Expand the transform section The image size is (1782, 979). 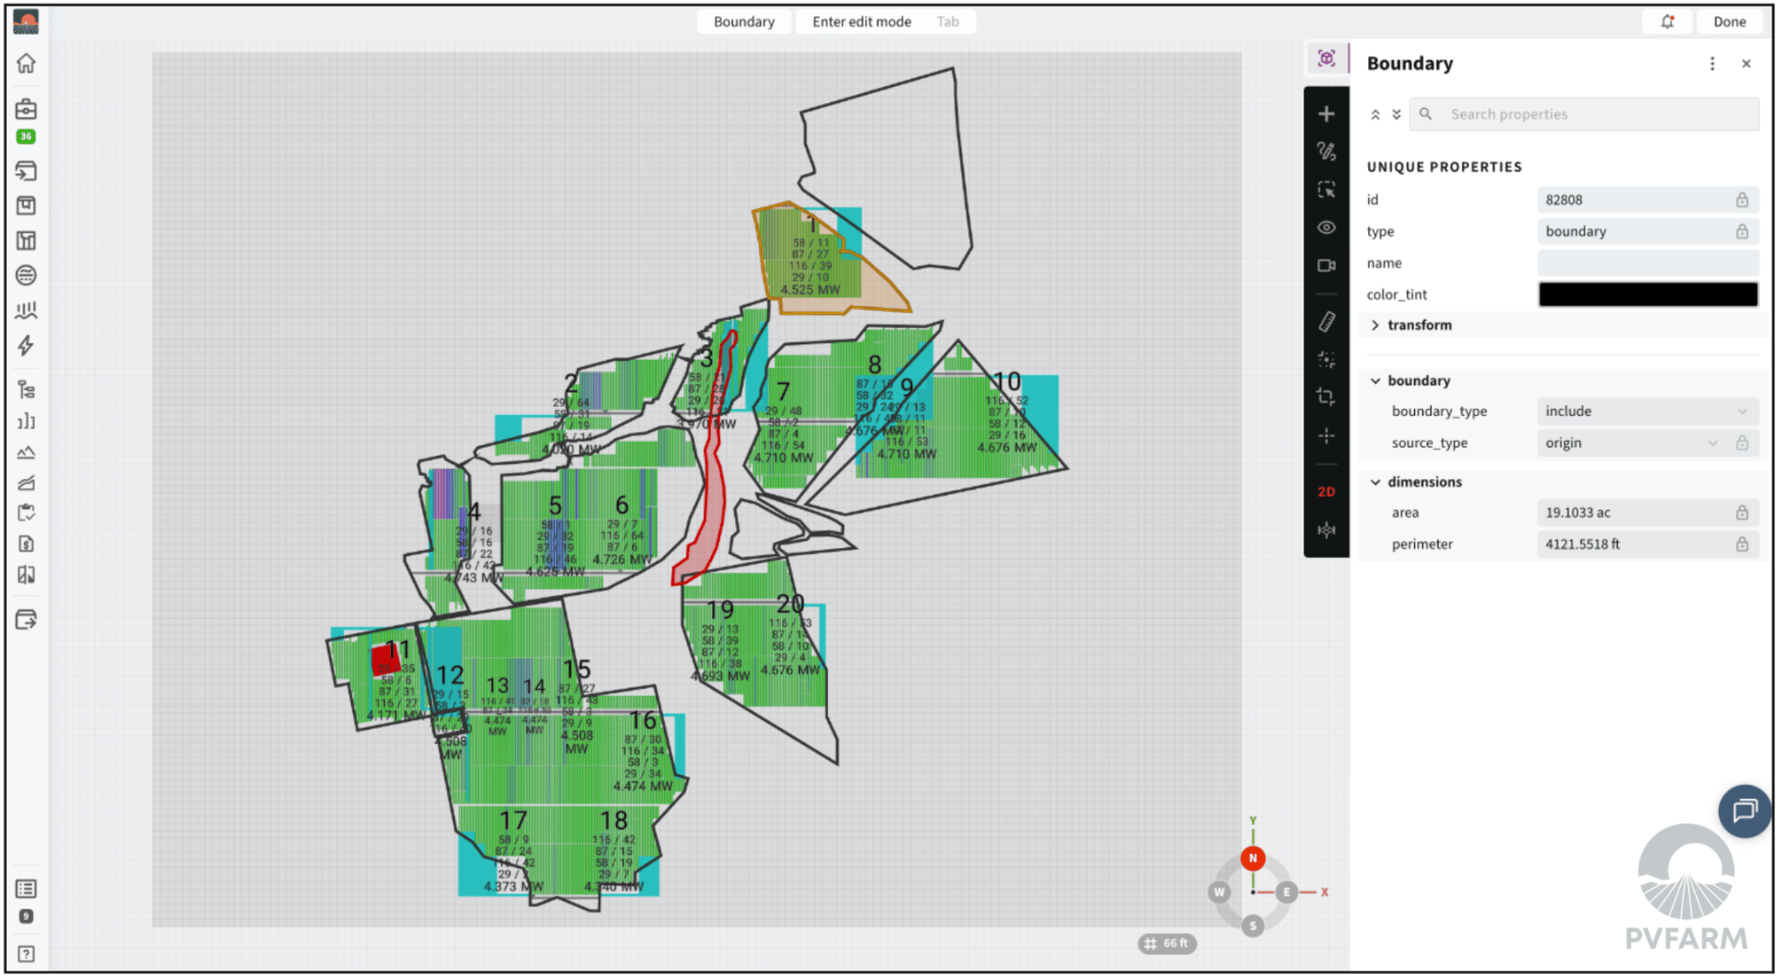[x=1375, y=325]
